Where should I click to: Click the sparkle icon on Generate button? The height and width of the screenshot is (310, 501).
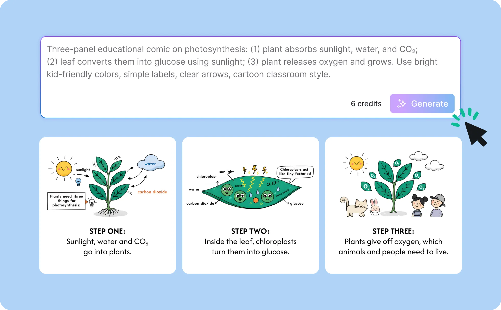click(x=401, y=104)
